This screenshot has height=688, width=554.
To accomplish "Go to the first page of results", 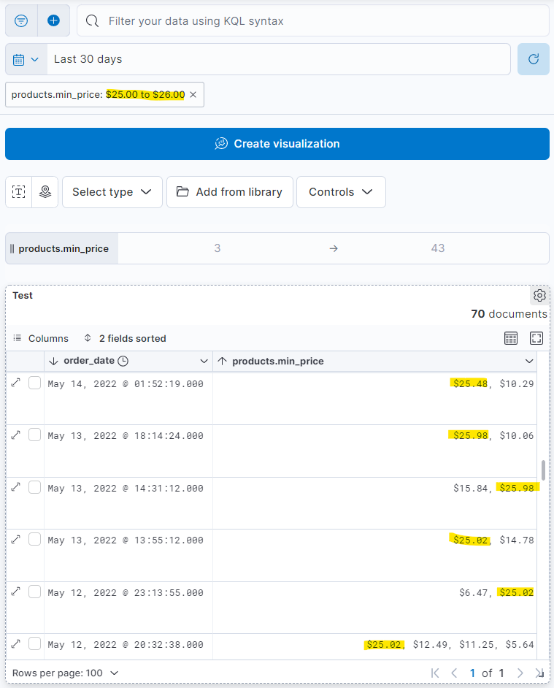I will [x=435, y=673].
